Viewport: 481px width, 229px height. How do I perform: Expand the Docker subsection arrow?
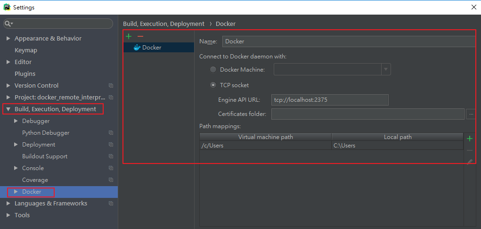coord(16,192)
